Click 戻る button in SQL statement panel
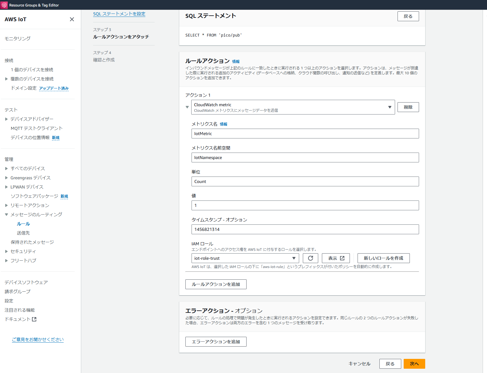 pyautogui.click(x=408, y=16)
